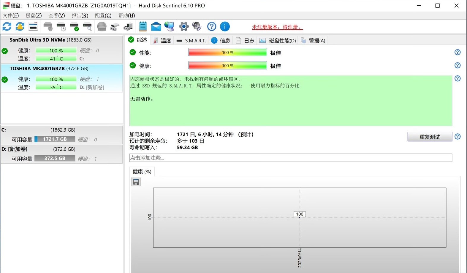Image resolution: width=467 pixels, height=273 pixels.
Task: Select the TOSHIBA MK4001GRZB disk entry
Action: pos(62,78)
